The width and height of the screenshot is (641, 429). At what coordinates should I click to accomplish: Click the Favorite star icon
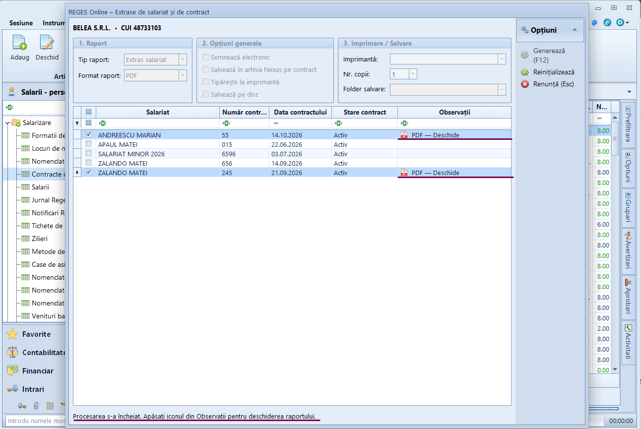pos(13,334)
